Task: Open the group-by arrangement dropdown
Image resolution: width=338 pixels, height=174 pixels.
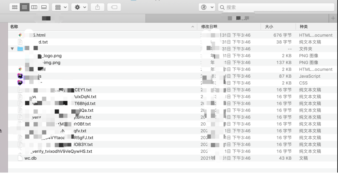Action: 60,7
